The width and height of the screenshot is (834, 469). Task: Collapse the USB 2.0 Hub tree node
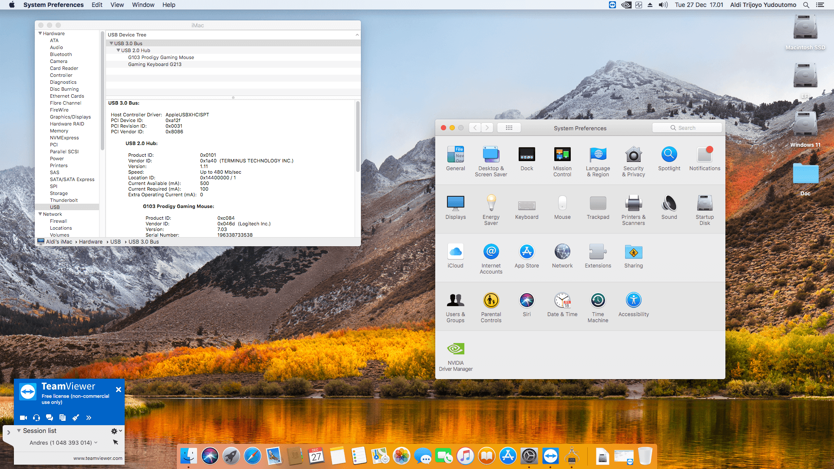[119, 50]
